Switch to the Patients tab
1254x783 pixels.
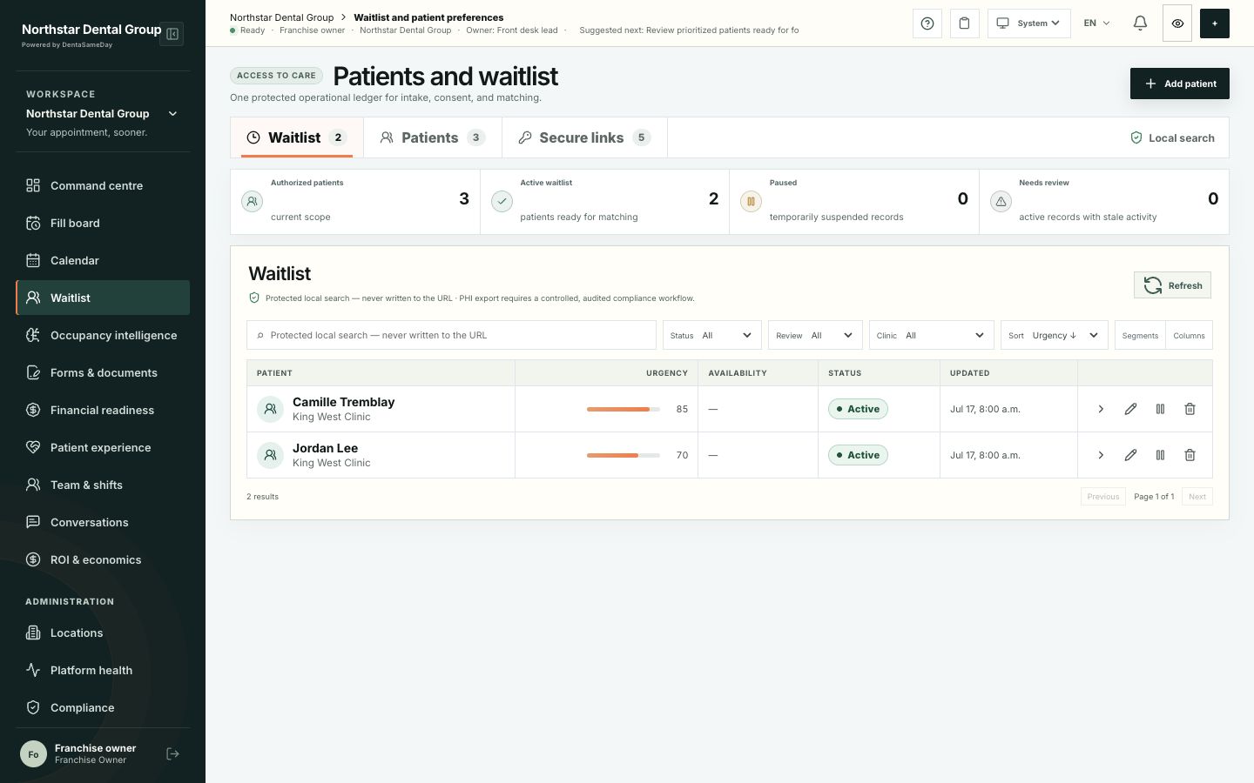[x=433, y=137]
